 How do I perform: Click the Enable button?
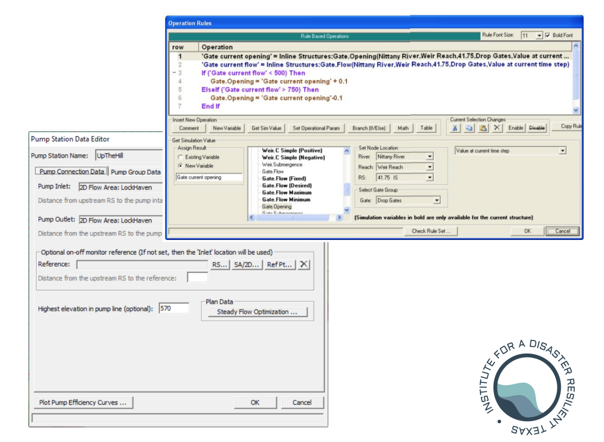coord(516,128)
